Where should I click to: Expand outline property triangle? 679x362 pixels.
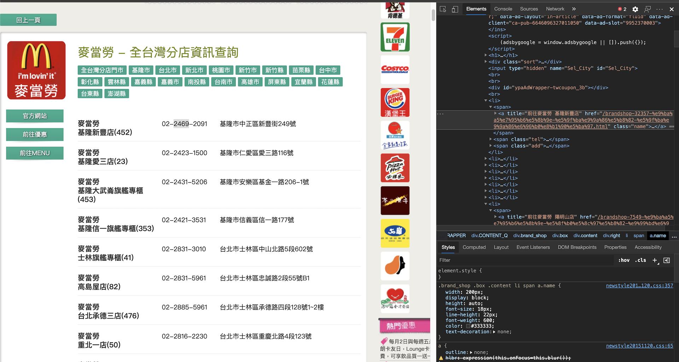[x=471, y=352]
